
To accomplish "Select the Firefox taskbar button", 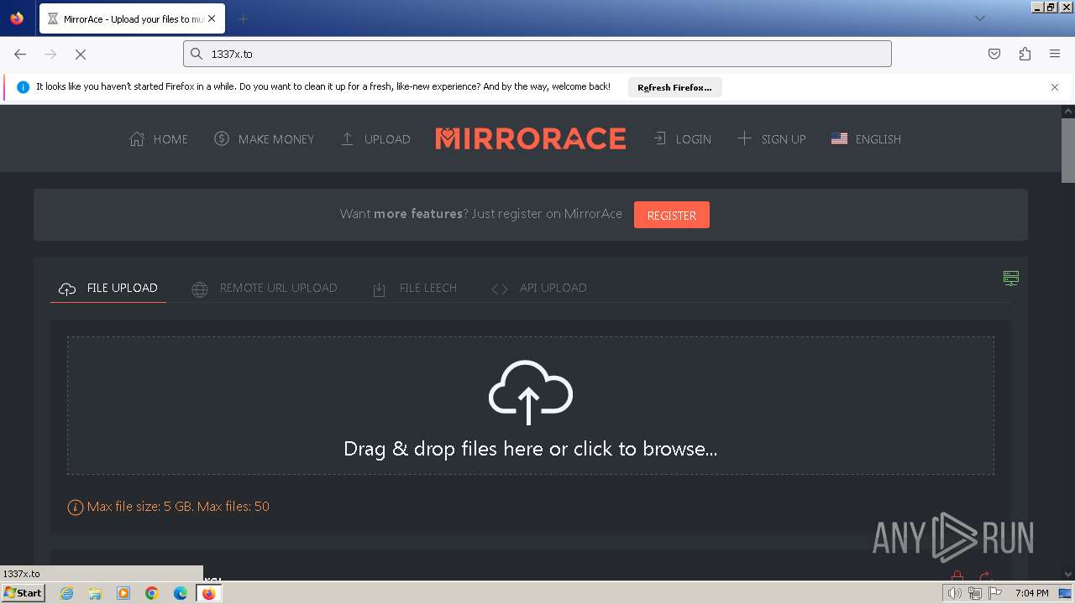I will pos(208,593).
